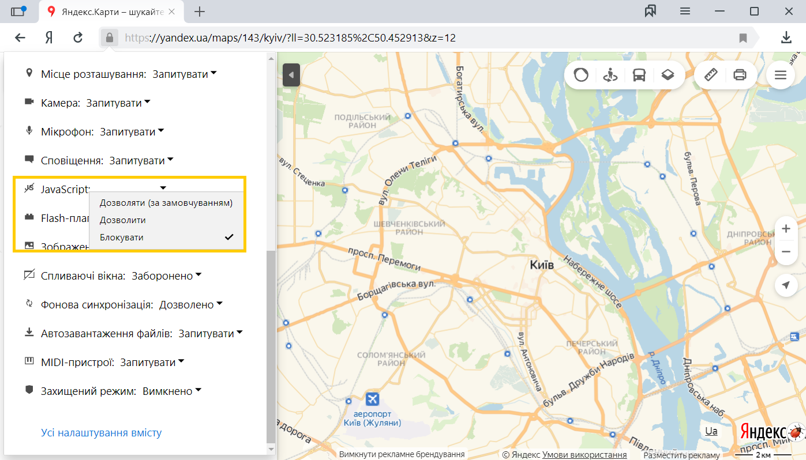Click Разместить рекламу link
806x460 pixels.
click(681, 455)
